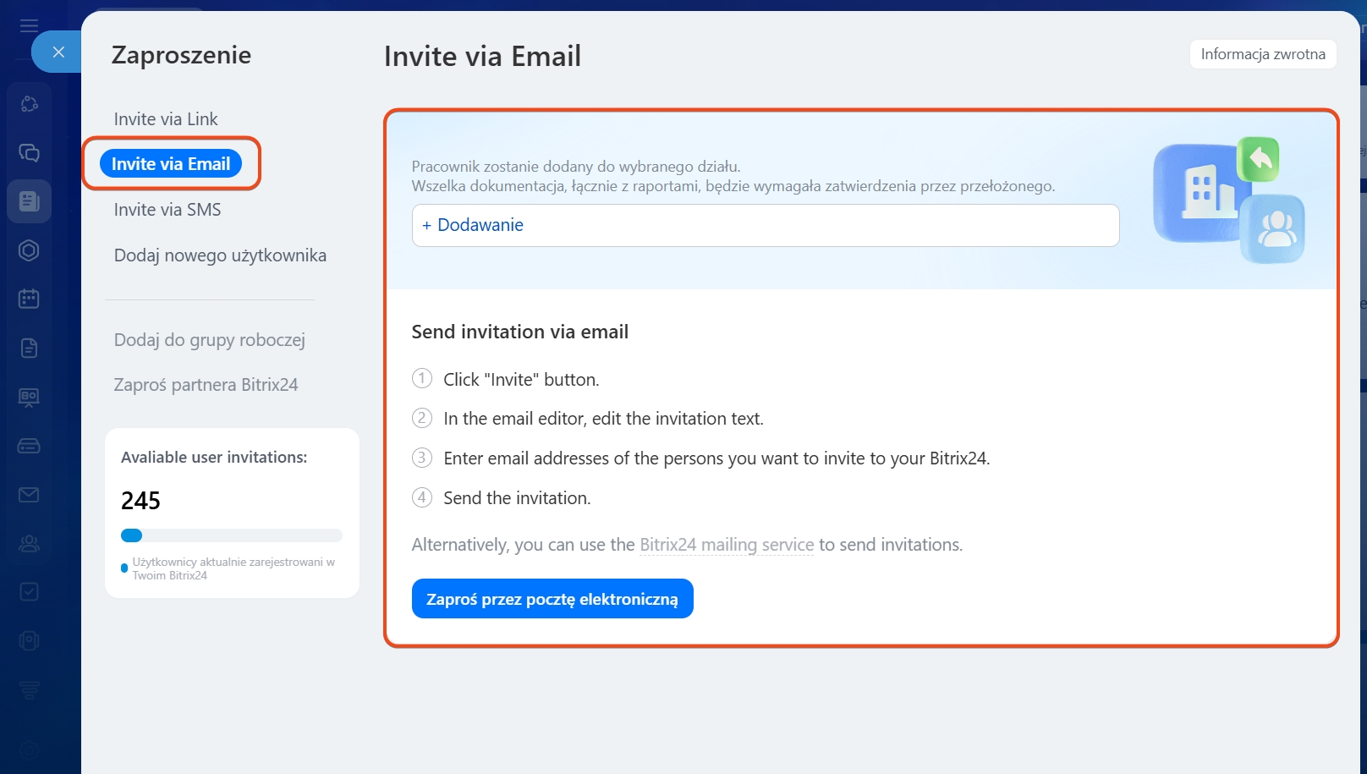Click the Informacja zwrotna button

[1262, 54]
